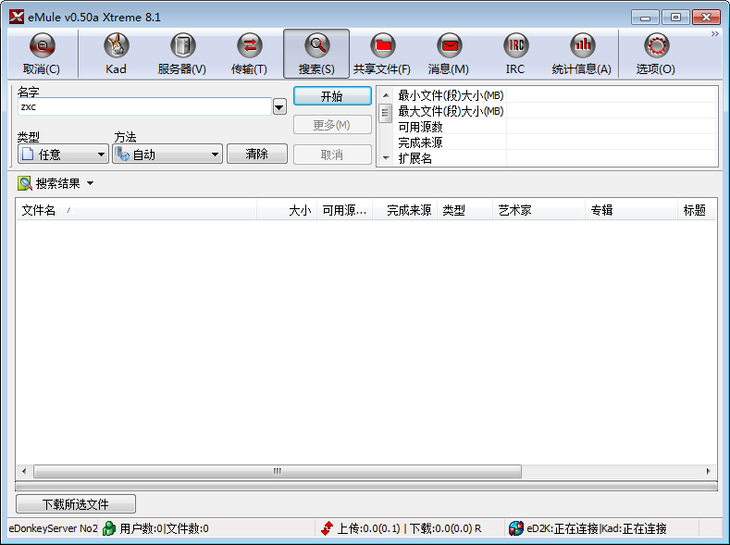The image size is (730, 545).
Task: Open the 方法 search method dropdown
Action: coord(167,154)
